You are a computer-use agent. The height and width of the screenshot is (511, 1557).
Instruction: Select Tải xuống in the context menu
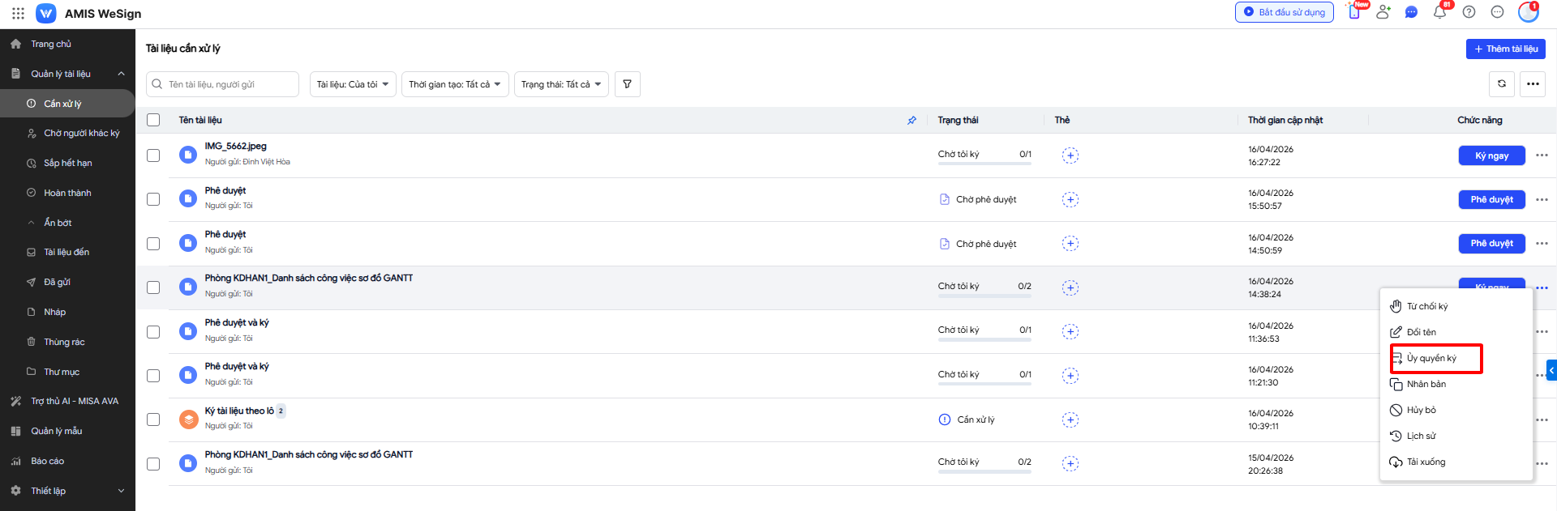coord(1426,462)
